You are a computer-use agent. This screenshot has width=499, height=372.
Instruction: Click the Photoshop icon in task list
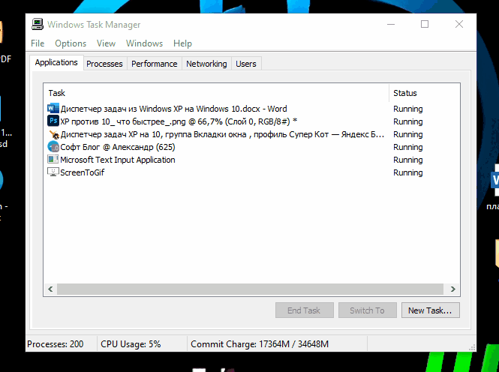point(53,121)
